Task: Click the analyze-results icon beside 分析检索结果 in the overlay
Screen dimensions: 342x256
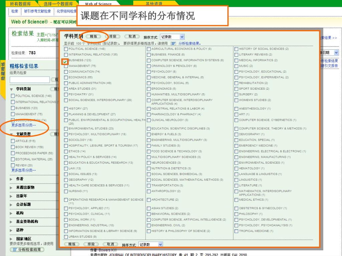Action: 173,44
